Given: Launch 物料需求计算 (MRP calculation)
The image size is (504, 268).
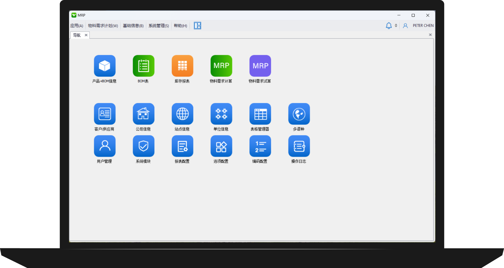Looking at the screenshot, I should tap(221, 66).
